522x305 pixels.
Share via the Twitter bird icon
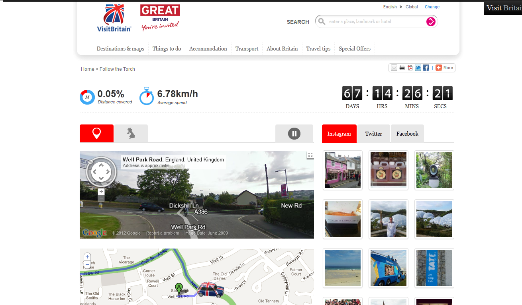point(418,68)
